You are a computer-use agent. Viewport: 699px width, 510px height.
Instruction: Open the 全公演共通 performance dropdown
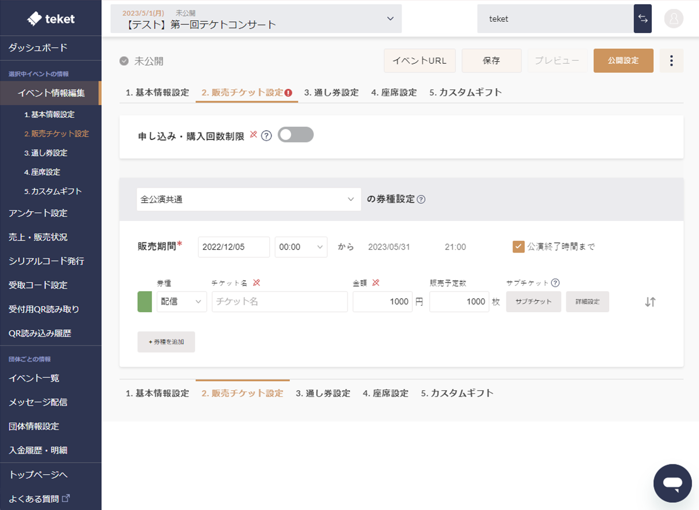(248, 200)
